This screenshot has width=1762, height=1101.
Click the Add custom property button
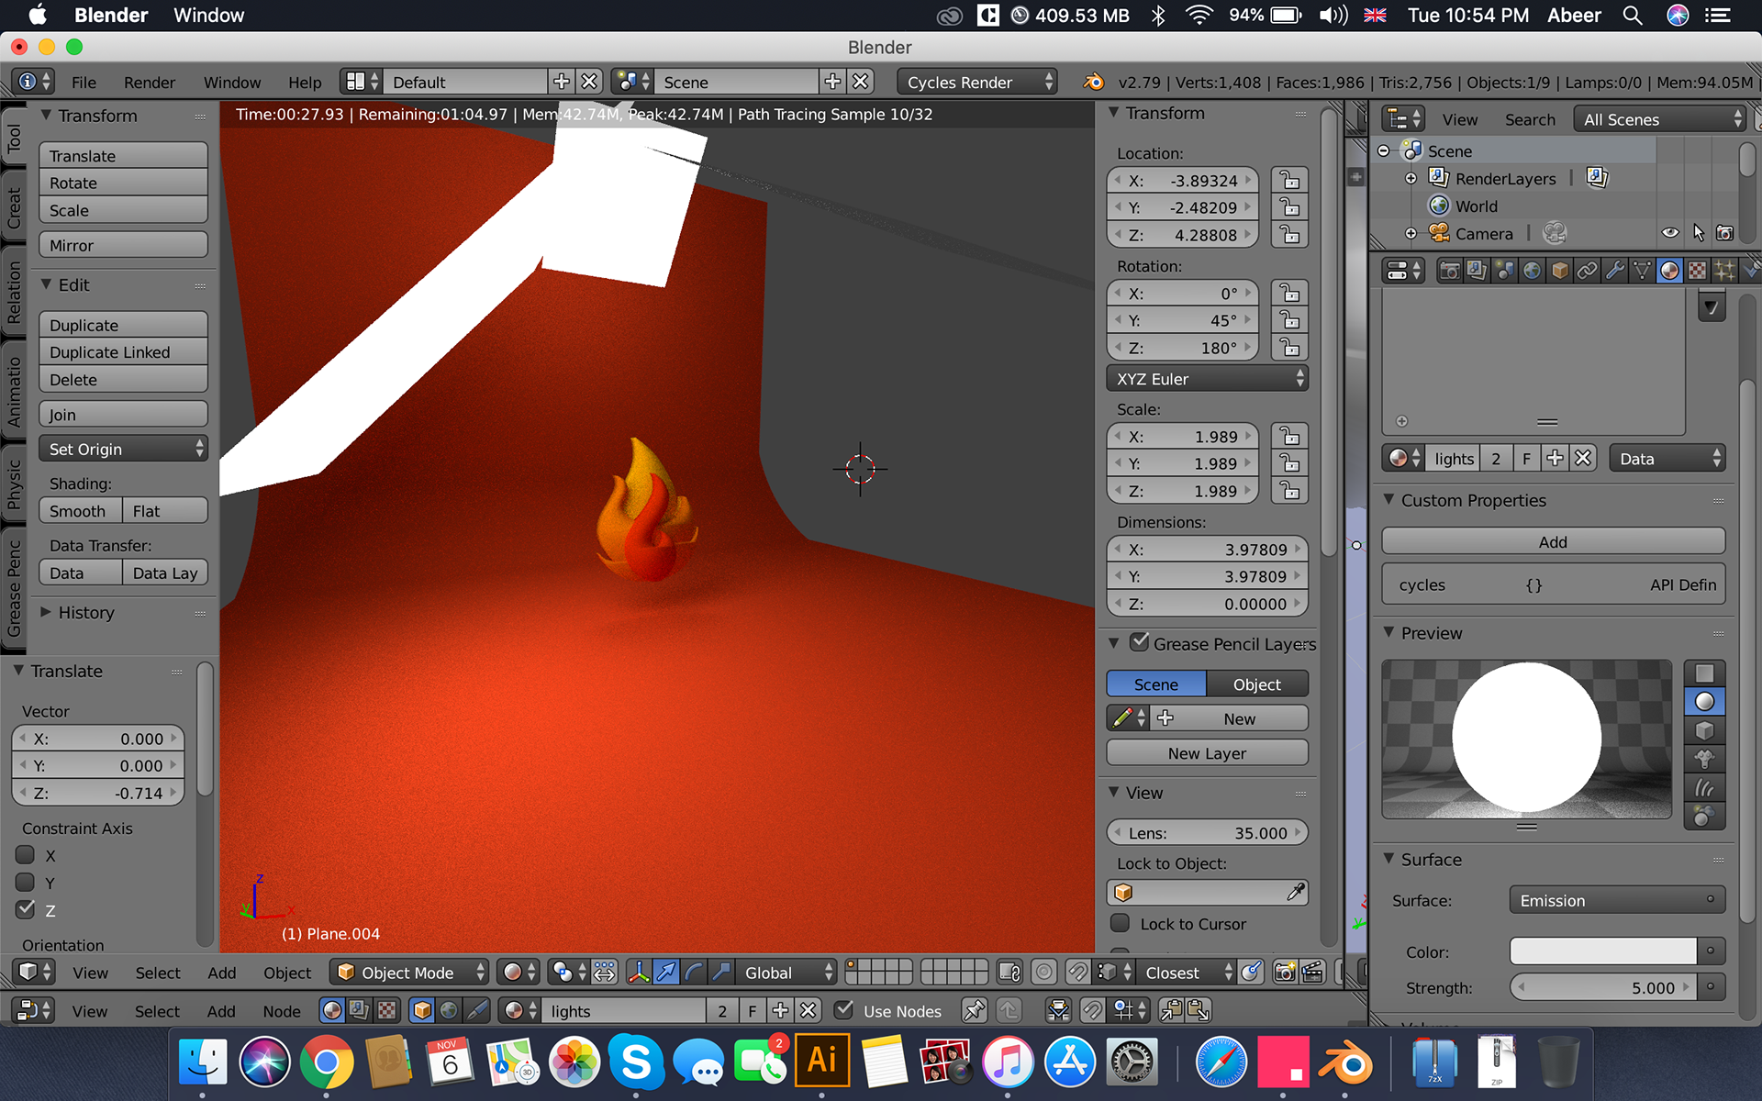pos(1553,541)
